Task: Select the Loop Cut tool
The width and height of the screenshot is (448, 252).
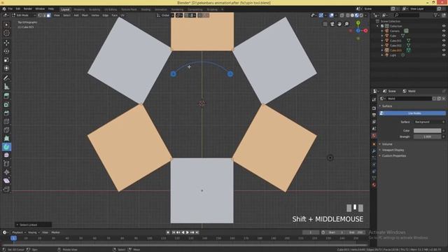Action: pos(6,122)
